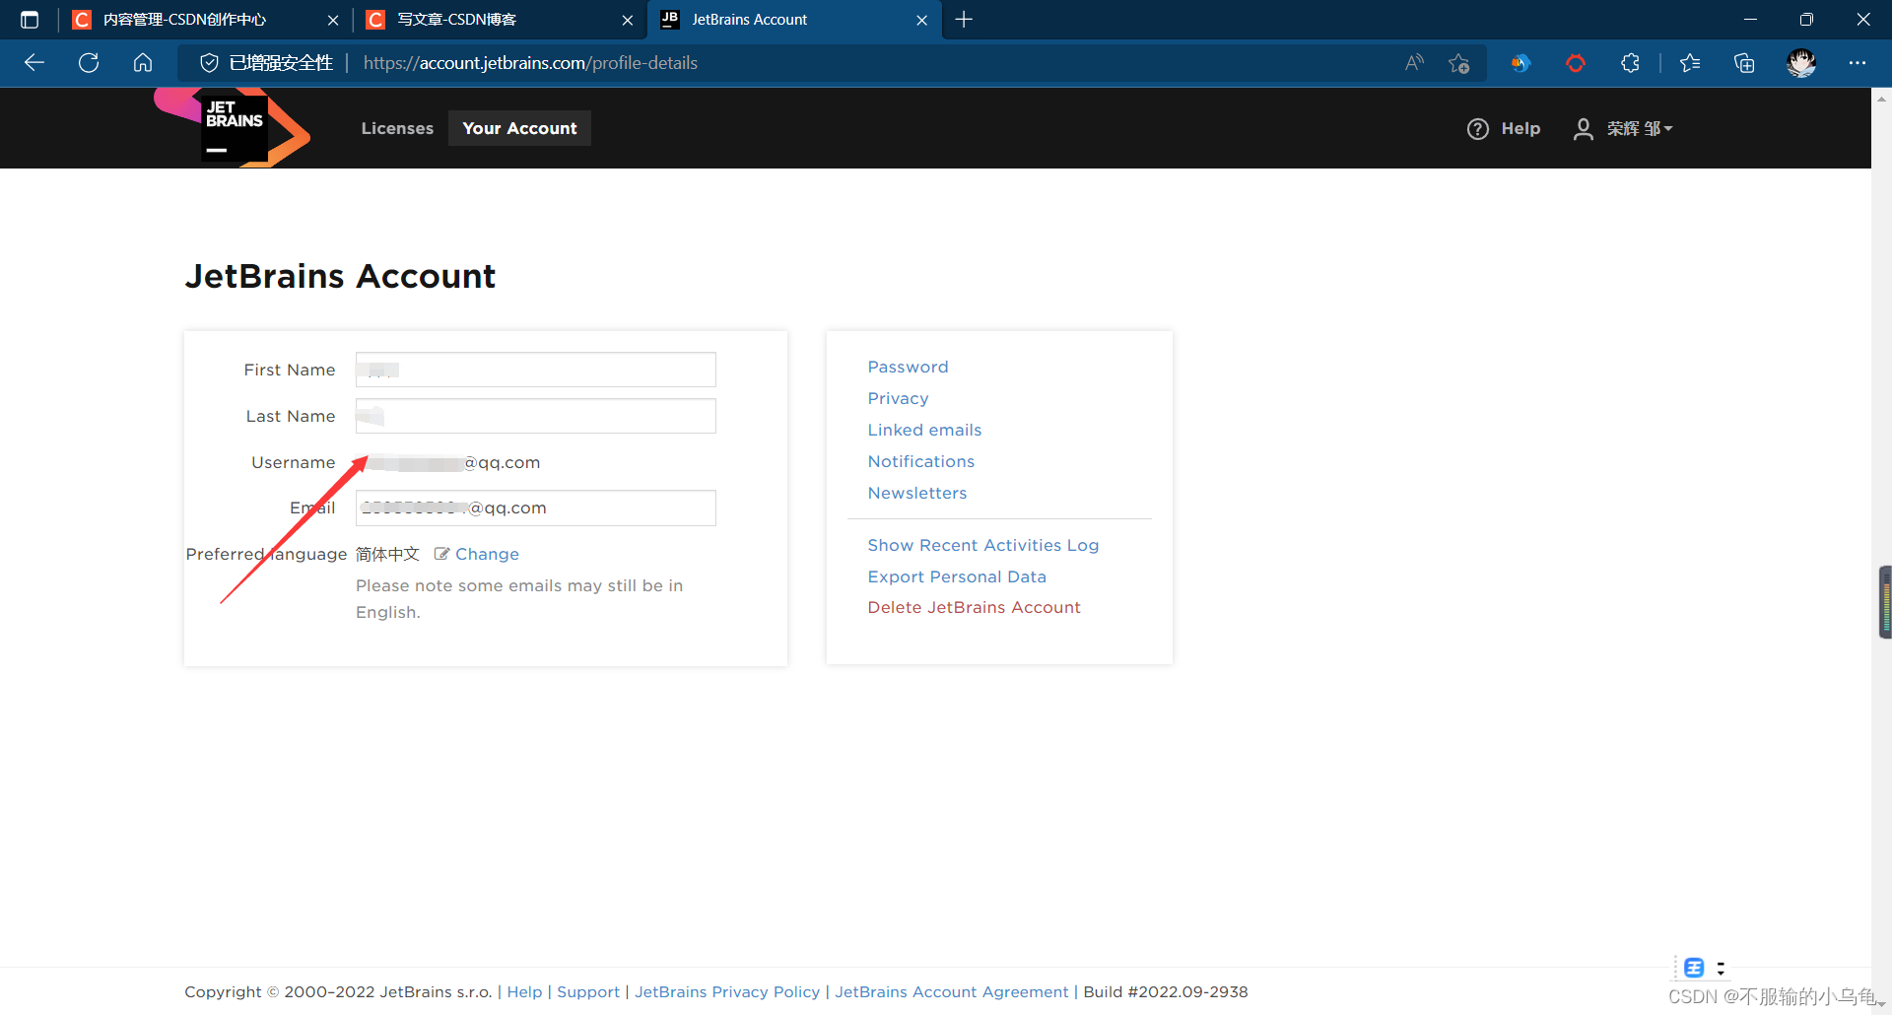Click the JetBrains Account page heading
1892x1015 pixels.
340,276
